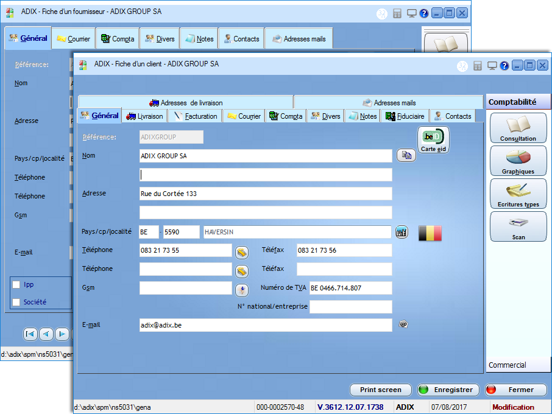Viewport: 552px width, 414px height.
Task: Open Contacts tab in fournisseur window
Action: 241,39
